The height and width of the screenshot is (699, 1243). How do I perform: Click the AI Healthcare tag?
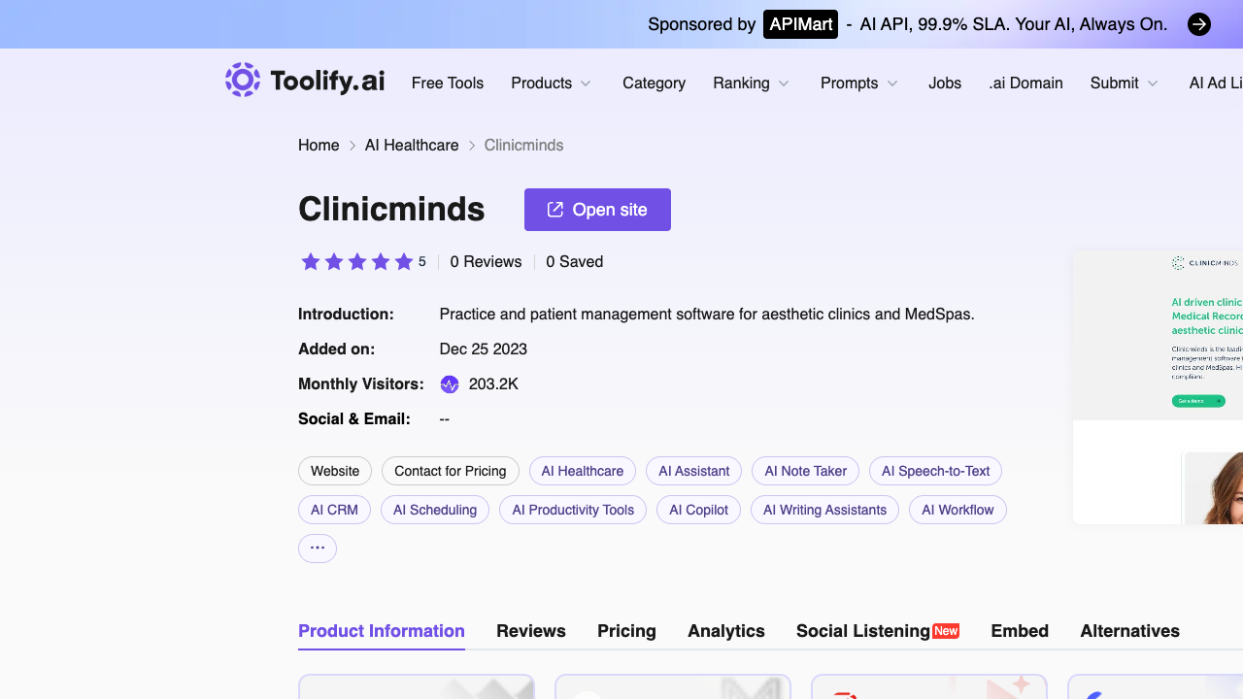(583, 471)
